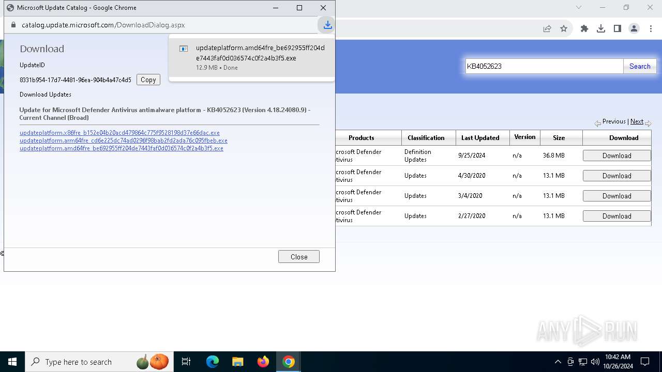Click Windows Start button
Screen dimensions: 662x372
click(12, 362)
